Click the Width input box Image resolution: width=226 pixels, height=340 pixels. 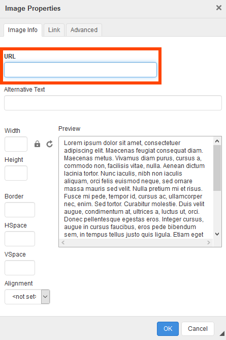(16, 144)
